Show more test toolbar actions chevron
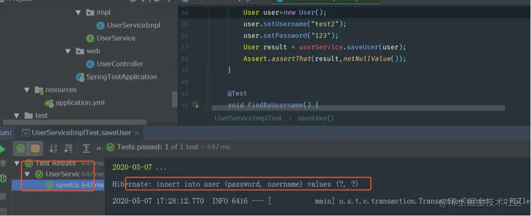 point(99,148)
